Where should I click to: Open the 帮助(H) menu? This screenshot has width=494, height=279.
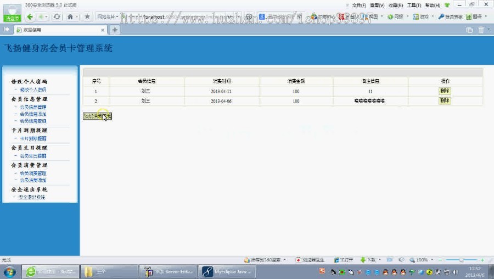tap(433, 5)
